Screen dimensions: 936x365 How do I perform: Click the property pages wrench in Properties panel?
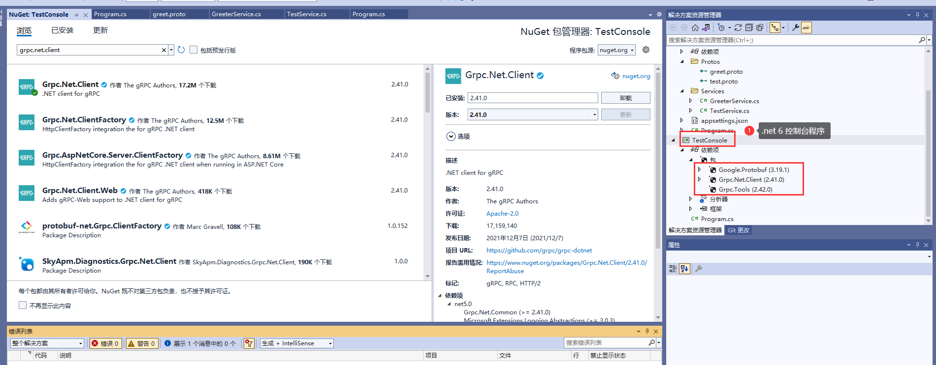(x=699, y=268)
